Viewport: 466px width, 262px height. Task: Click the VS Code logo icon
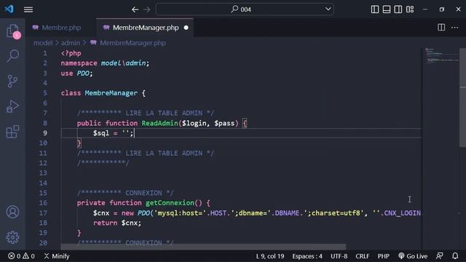click(x=9, y=9)
